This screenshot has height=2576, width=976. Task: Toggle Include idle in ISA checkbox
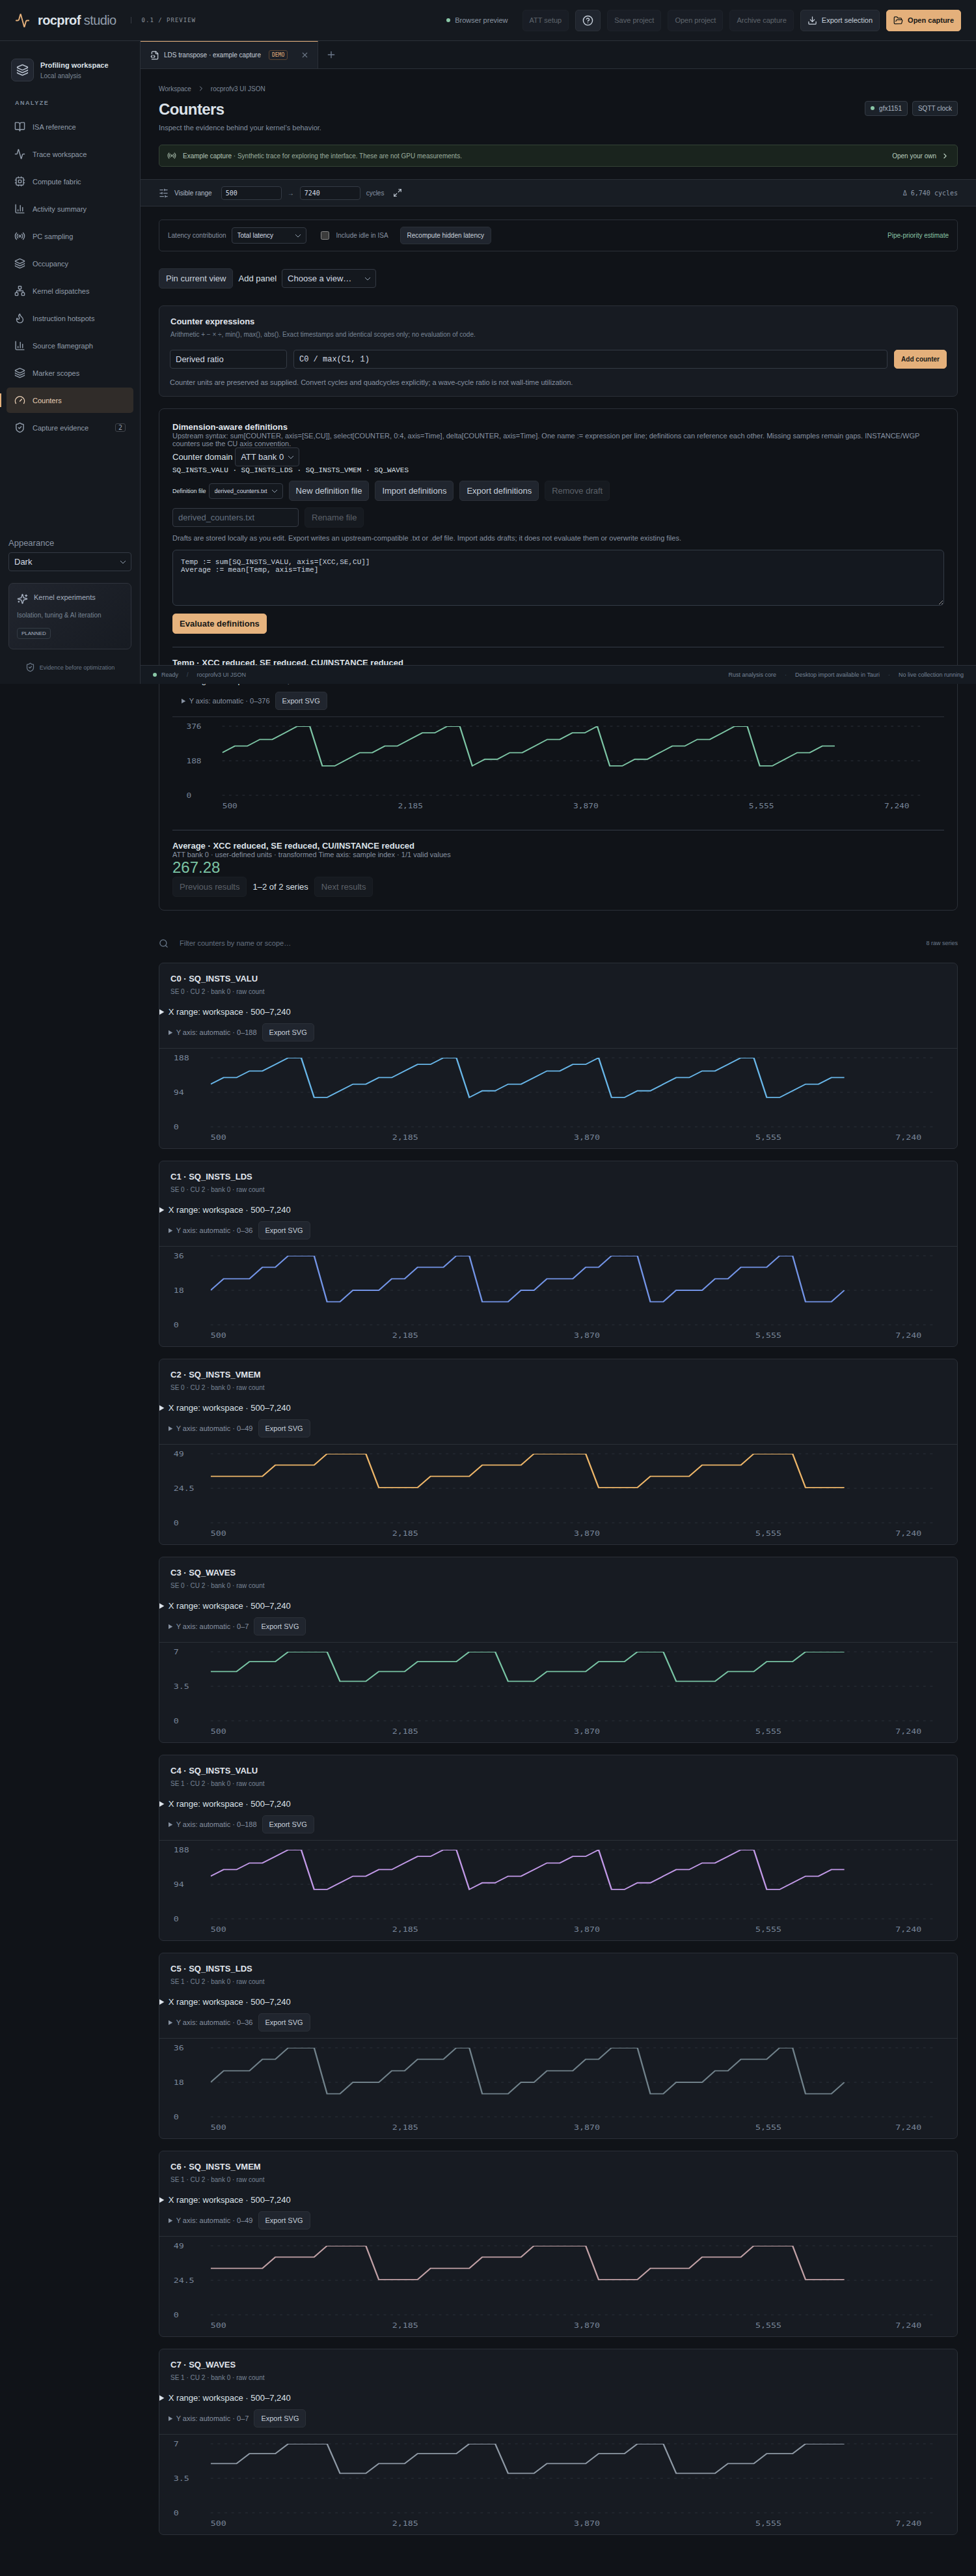click(x=325, y=235)
